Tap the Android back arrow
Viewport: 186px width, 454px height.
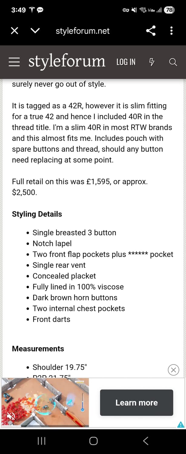click(145, 441)
